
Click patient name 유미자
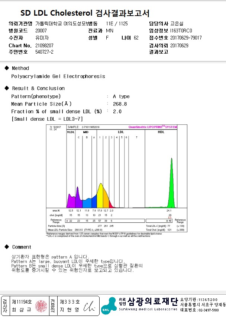click(x=42, y=38)
